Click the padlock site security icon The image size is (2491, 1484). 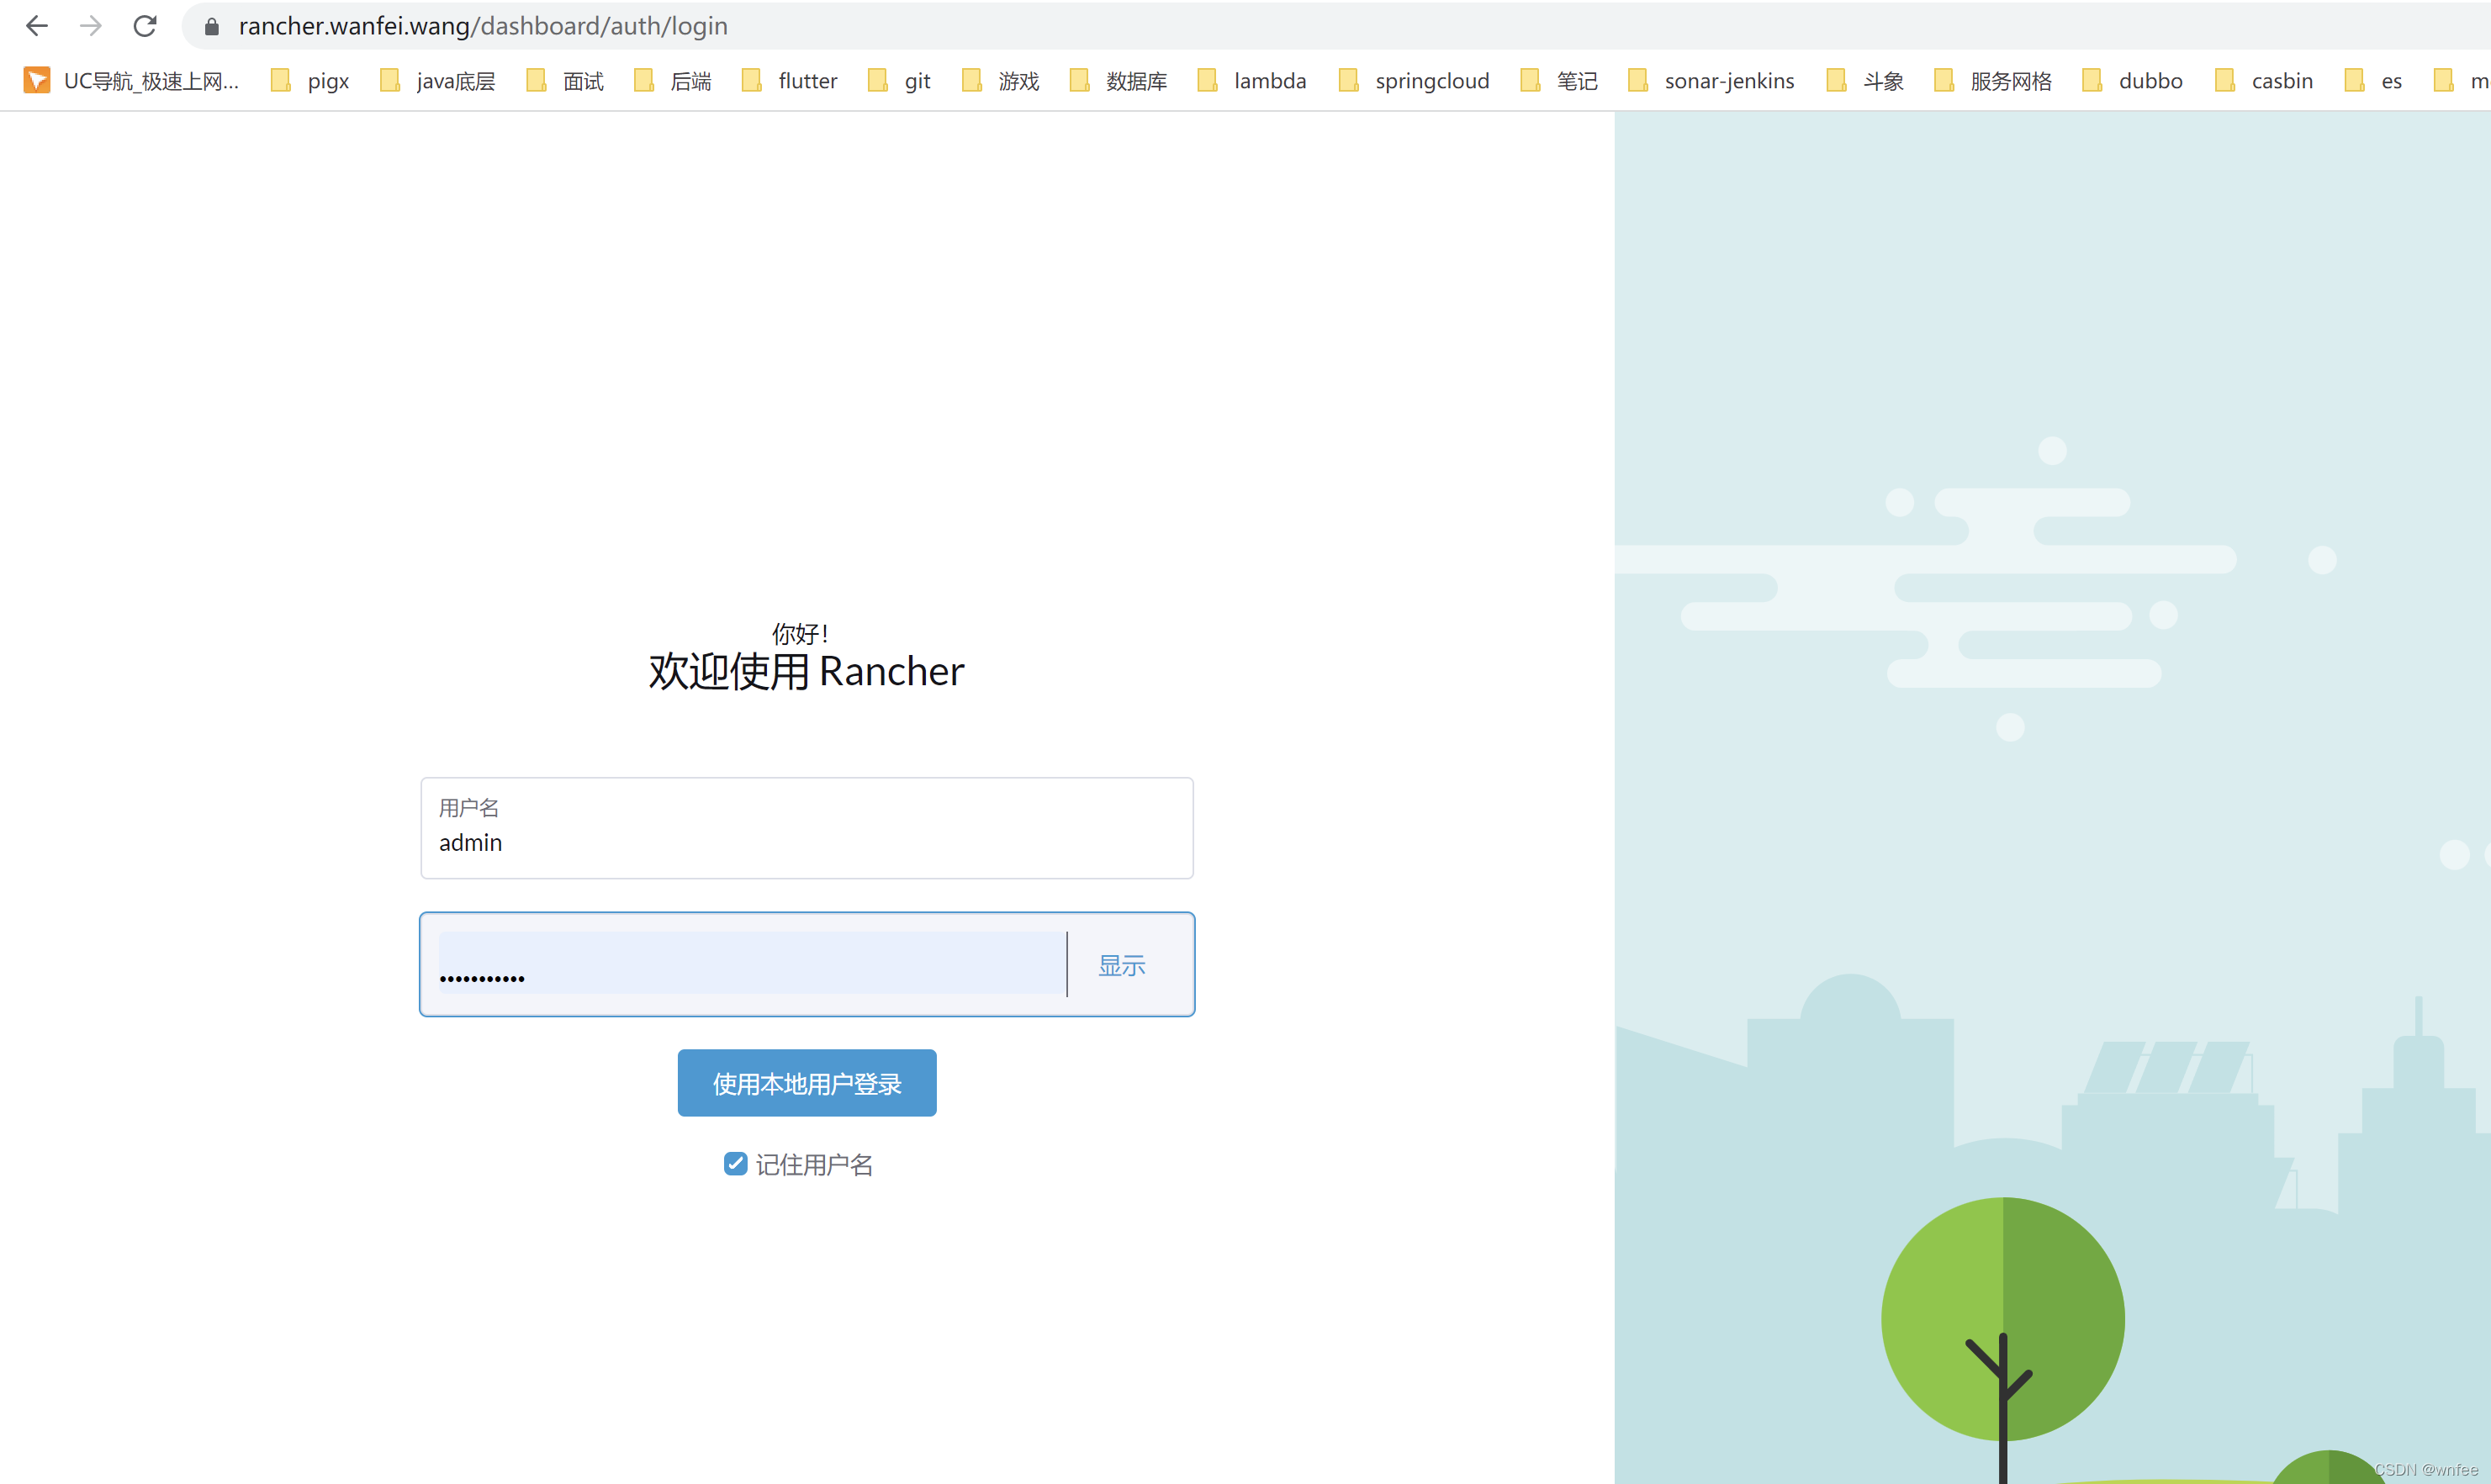[211, 27]
